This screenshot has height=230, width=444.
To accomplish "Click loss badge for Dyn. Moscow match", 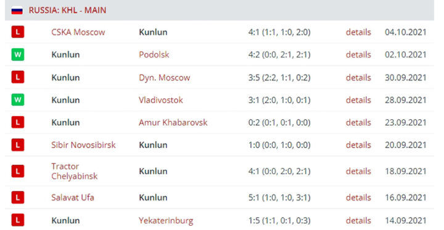I will pyautogui.click(x=17, y=77).
